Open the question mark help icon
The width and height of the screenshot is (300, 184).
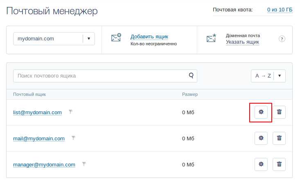(x=282, y=39)
